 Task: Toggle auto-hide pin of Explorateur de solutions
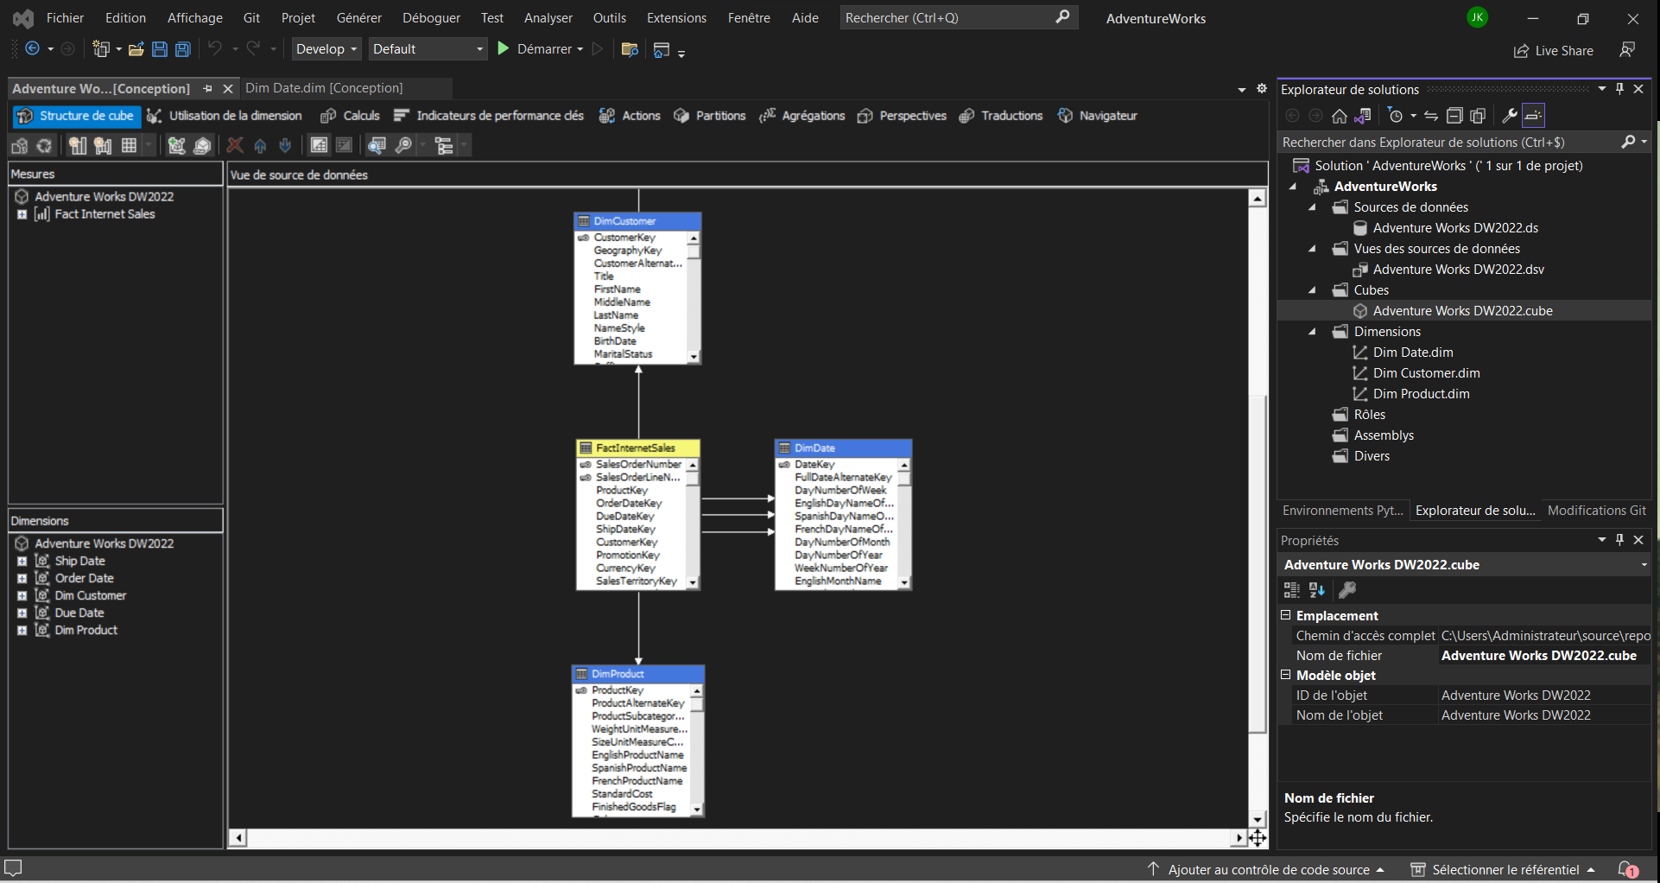coord(1620,89)
